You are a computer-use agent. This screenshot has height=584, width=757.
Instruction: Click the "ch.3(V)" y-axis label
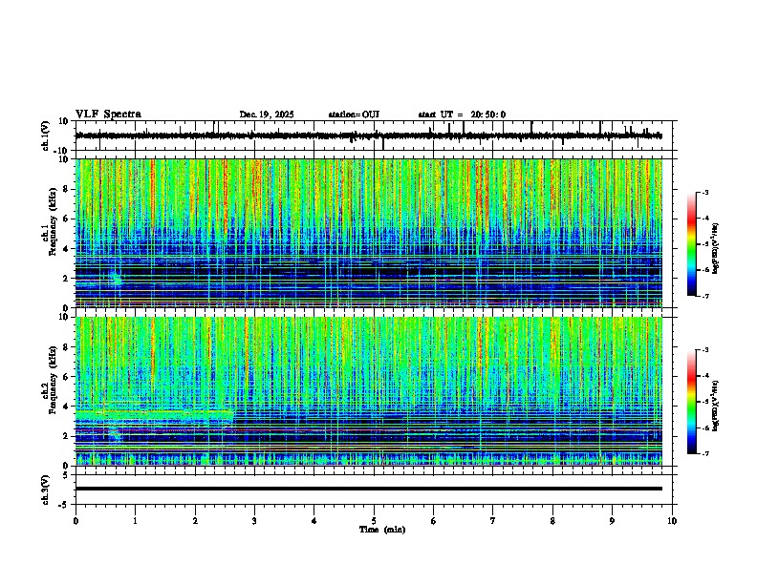pyautogui.click(x=46, y=490)
